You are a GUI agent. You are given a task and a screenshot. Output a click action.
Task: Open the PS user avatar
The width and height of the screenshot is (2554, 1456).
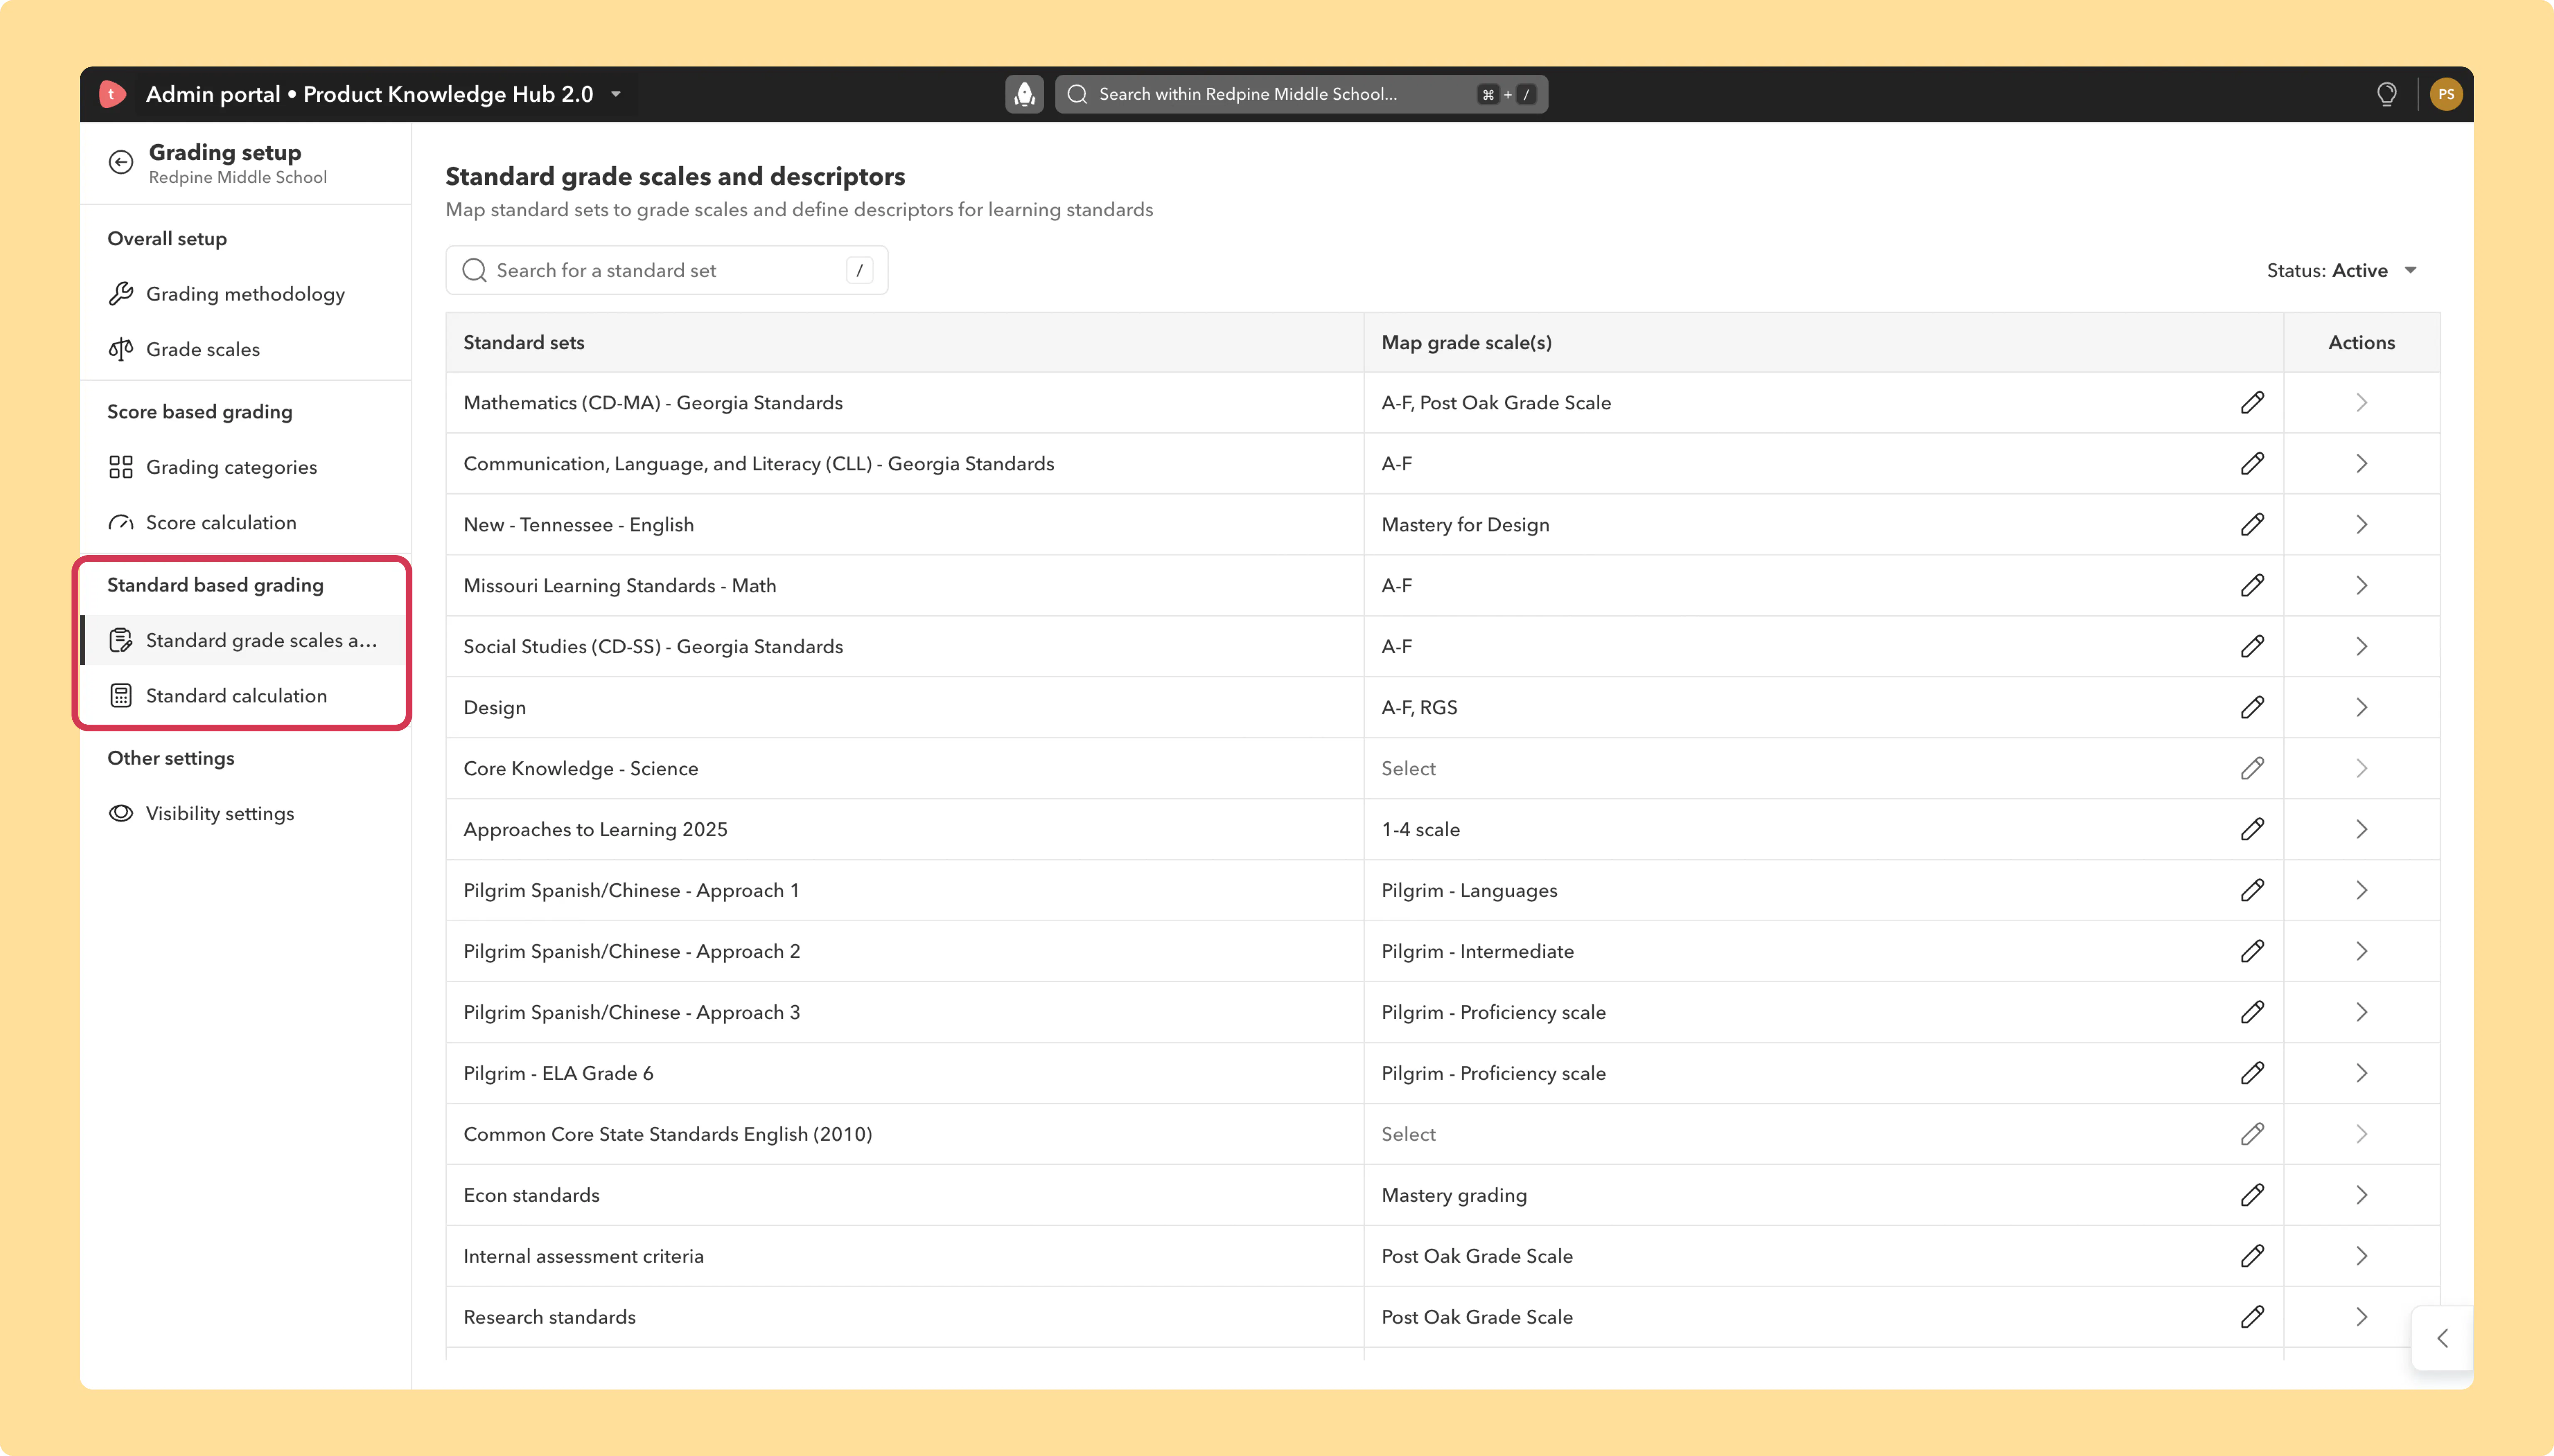2446,94
